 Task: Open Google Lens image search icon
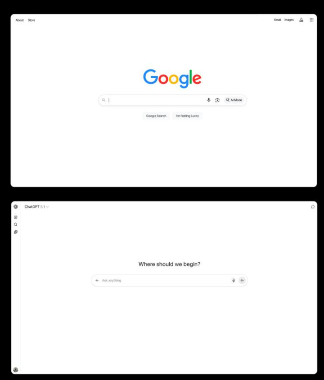click(x=217, y=100)
